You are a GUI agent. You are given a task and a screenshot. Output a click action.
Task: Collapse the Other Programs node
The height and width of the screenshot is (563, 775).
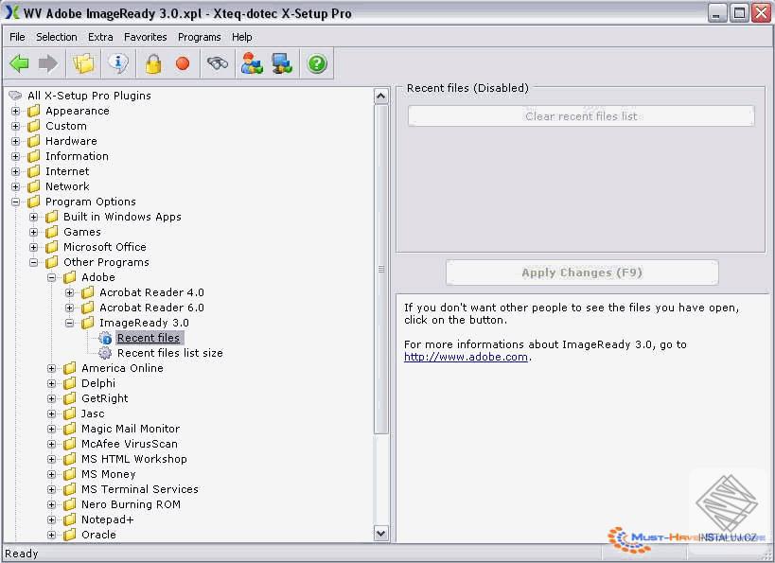tap(34, 262)
